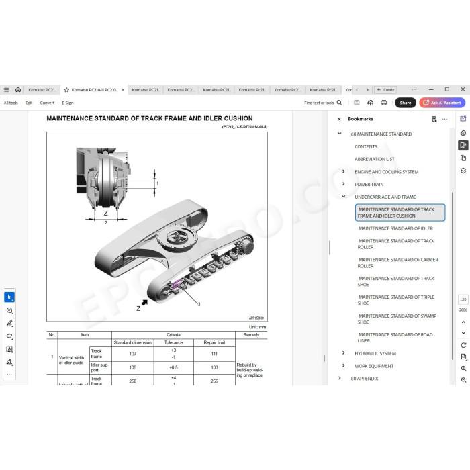Viewport: 470px width, 470px height.
Task: Click the zoom out icon
Action: tap(463, 380)
